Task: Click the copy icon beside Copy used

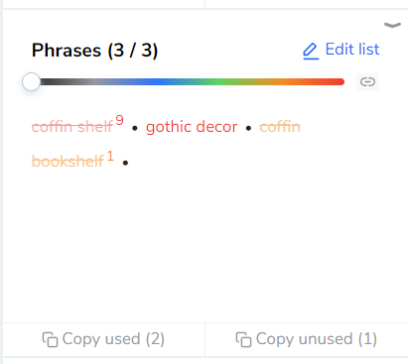Action: tap(50, 339)
